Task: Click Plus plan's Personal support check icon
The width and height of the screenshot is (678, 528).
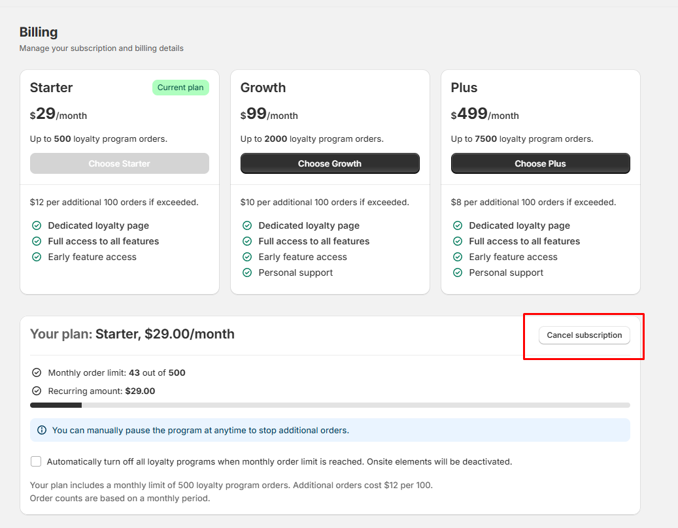Action: (x=458, y=272)
